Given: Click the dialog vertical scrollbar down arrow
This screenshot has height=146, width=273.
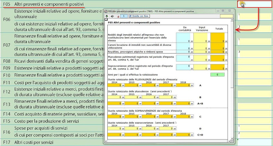Looking at the screenshot, I should (x=232, y=138).
